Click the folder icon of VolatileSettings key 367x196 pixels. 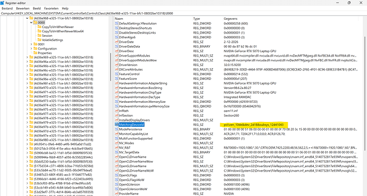tap(39, 40)
